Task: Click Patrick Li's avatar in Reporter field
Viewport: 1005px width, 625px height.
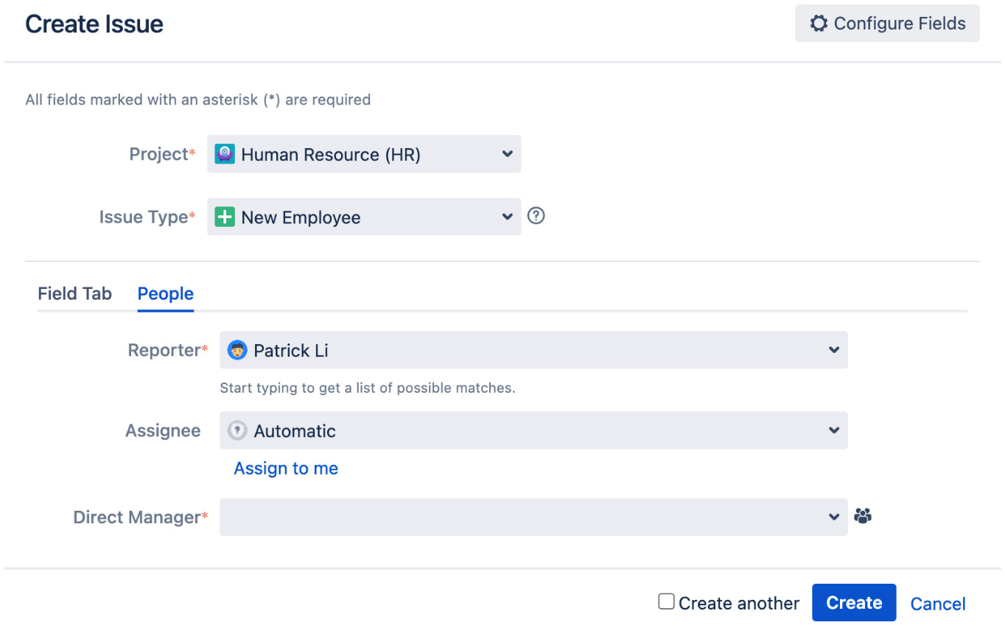Action: click(x=237, y=350)
